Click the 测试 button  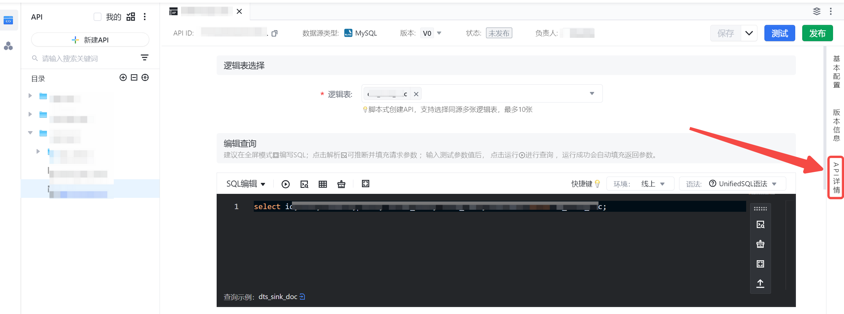click(780, 33)
